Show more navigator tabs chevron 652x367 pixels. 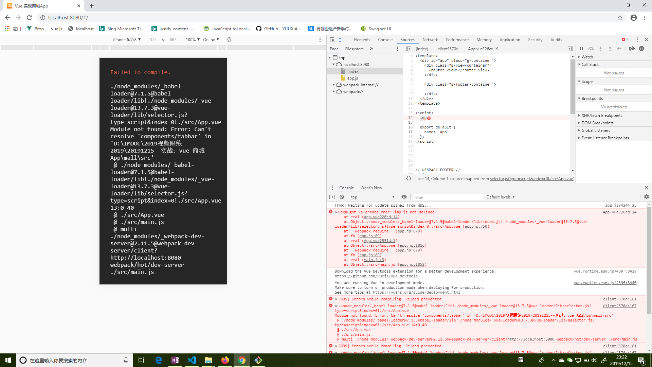click(372, 49)
